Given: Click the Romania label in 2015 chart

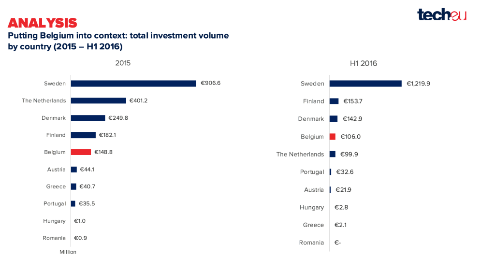Looking at the screenshot, I should point(54,238).
